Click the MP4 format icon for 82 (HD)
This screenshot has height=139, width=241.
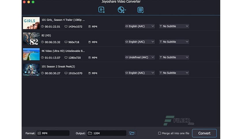point(90,42)
